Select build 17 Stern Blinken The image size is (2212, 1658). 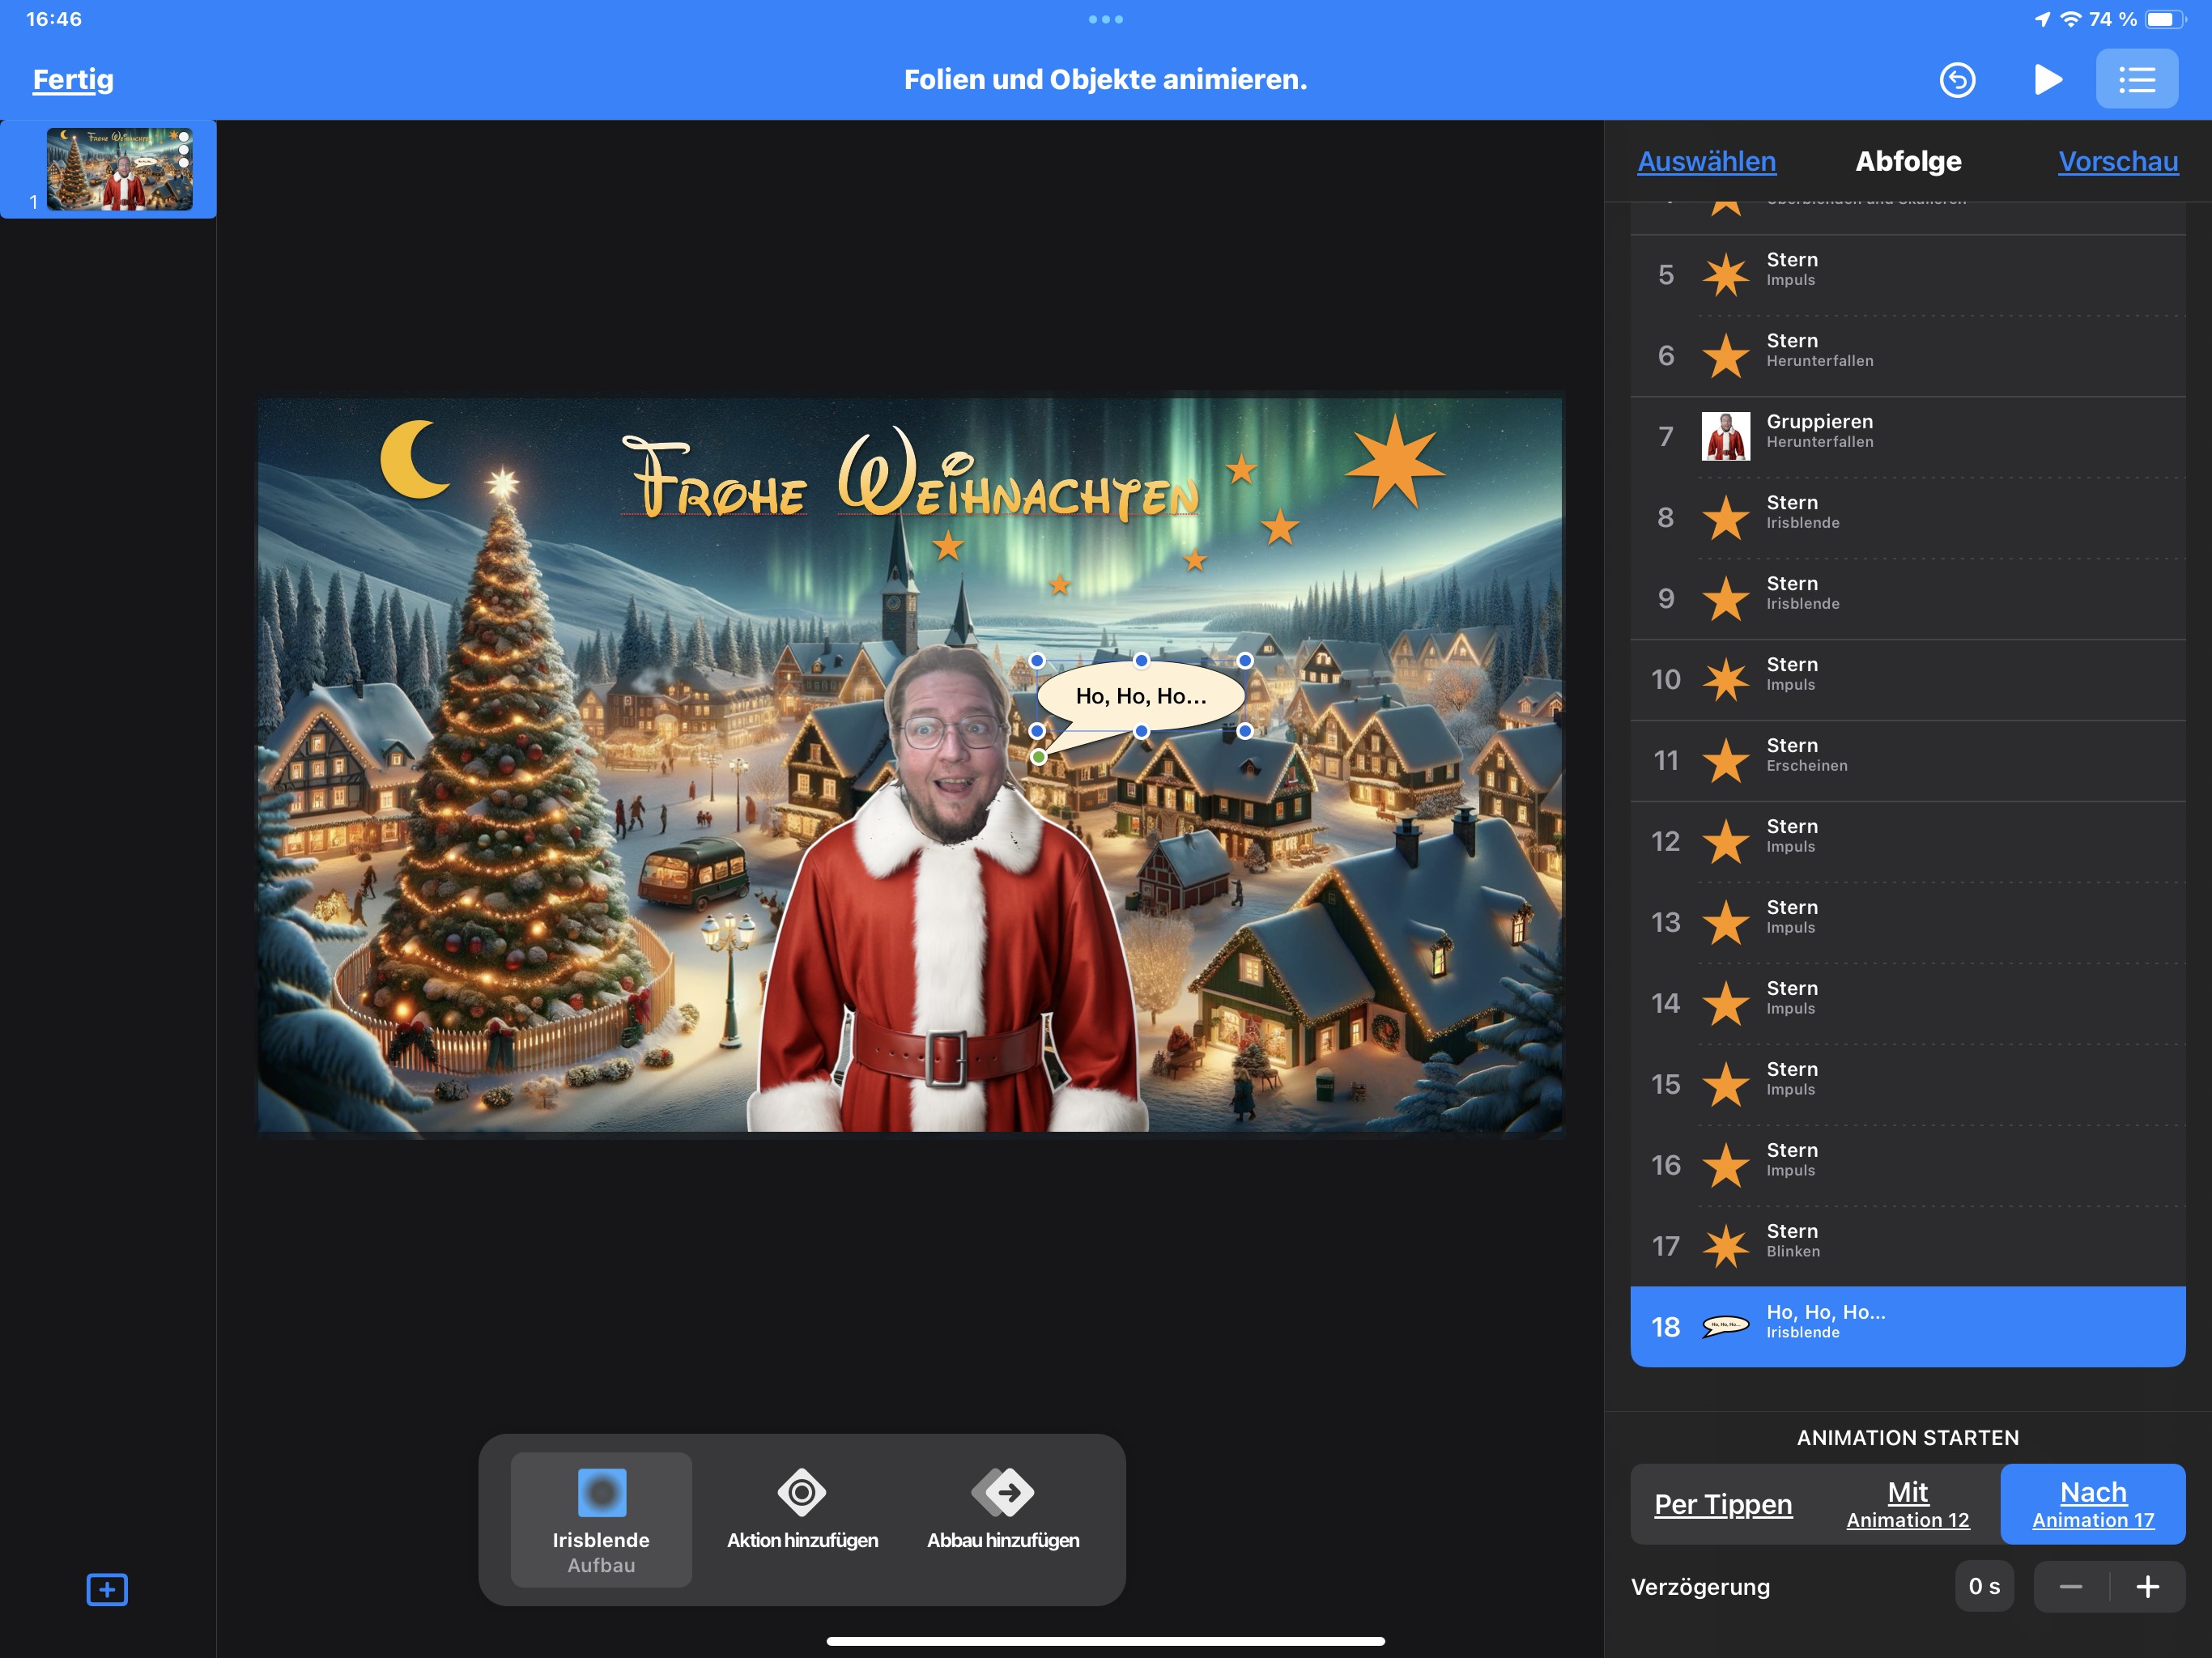point(1907,1247)
